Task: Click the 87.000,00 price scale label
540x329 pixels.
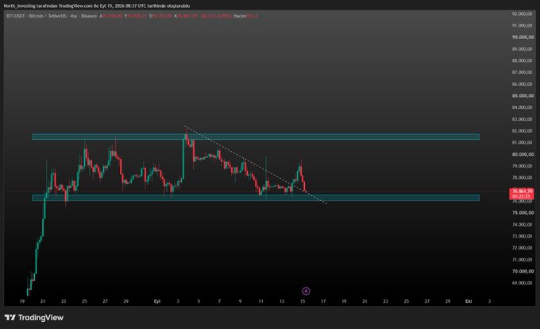Action: click(522, 72)
